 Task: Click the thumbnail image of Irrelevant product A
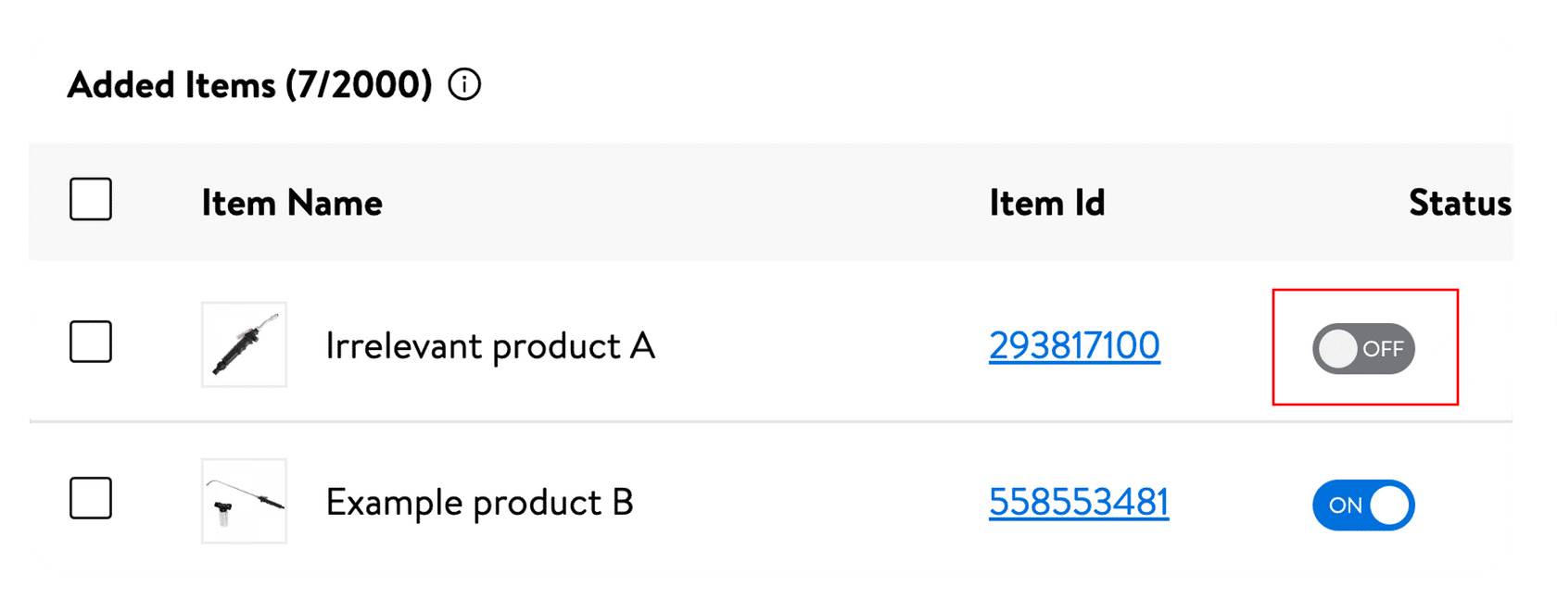pos(244,344)
